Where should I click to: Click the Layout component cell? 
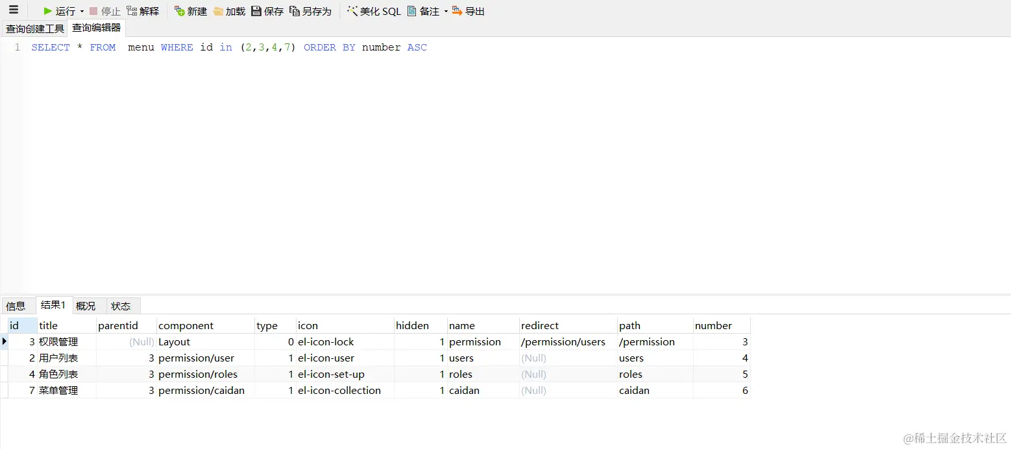coord(206,341)
